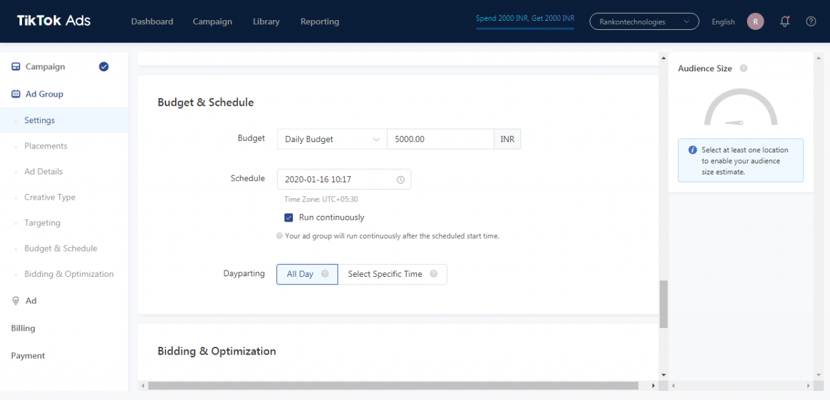Image resolution: width=830 pixels, height=400 pixels.
Task: Open Payment in the sidebar
Action: pyautogui.click(x=28, y=355)
